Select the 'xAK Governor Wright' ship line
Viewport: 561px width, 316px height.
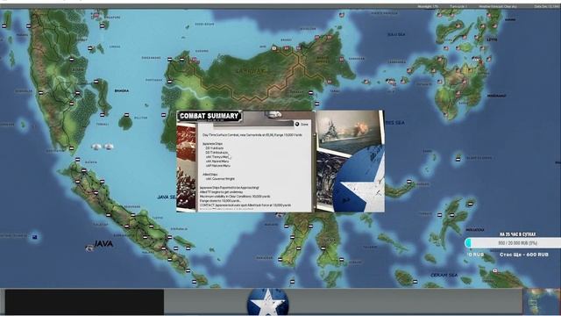[220, 179]
